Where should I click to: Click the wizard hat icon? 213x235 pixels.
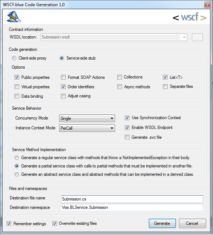(x=14, y=16)
